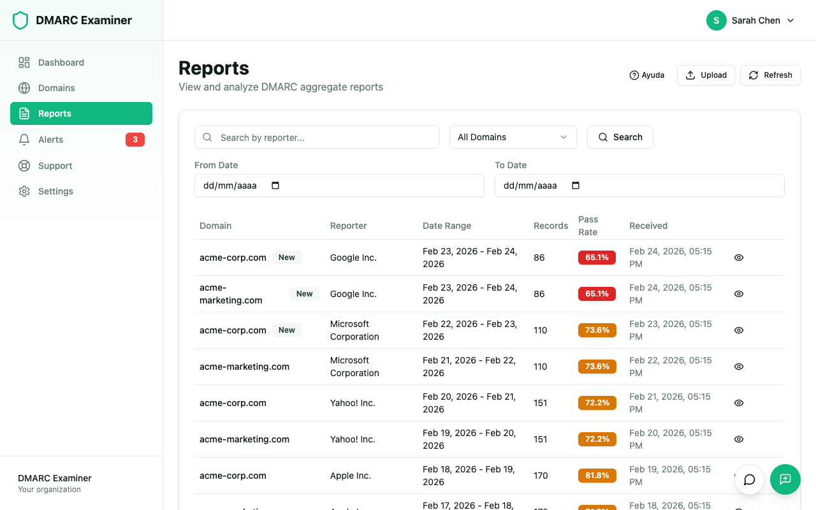The width and height of the screenshot is (816, 510).
Task: Click the Reporter column header
Action: tap(349, 226)
